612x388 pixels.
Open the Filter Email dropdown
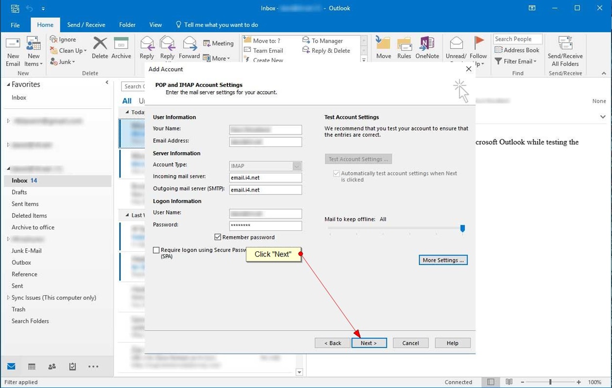[x=515, y=61]
